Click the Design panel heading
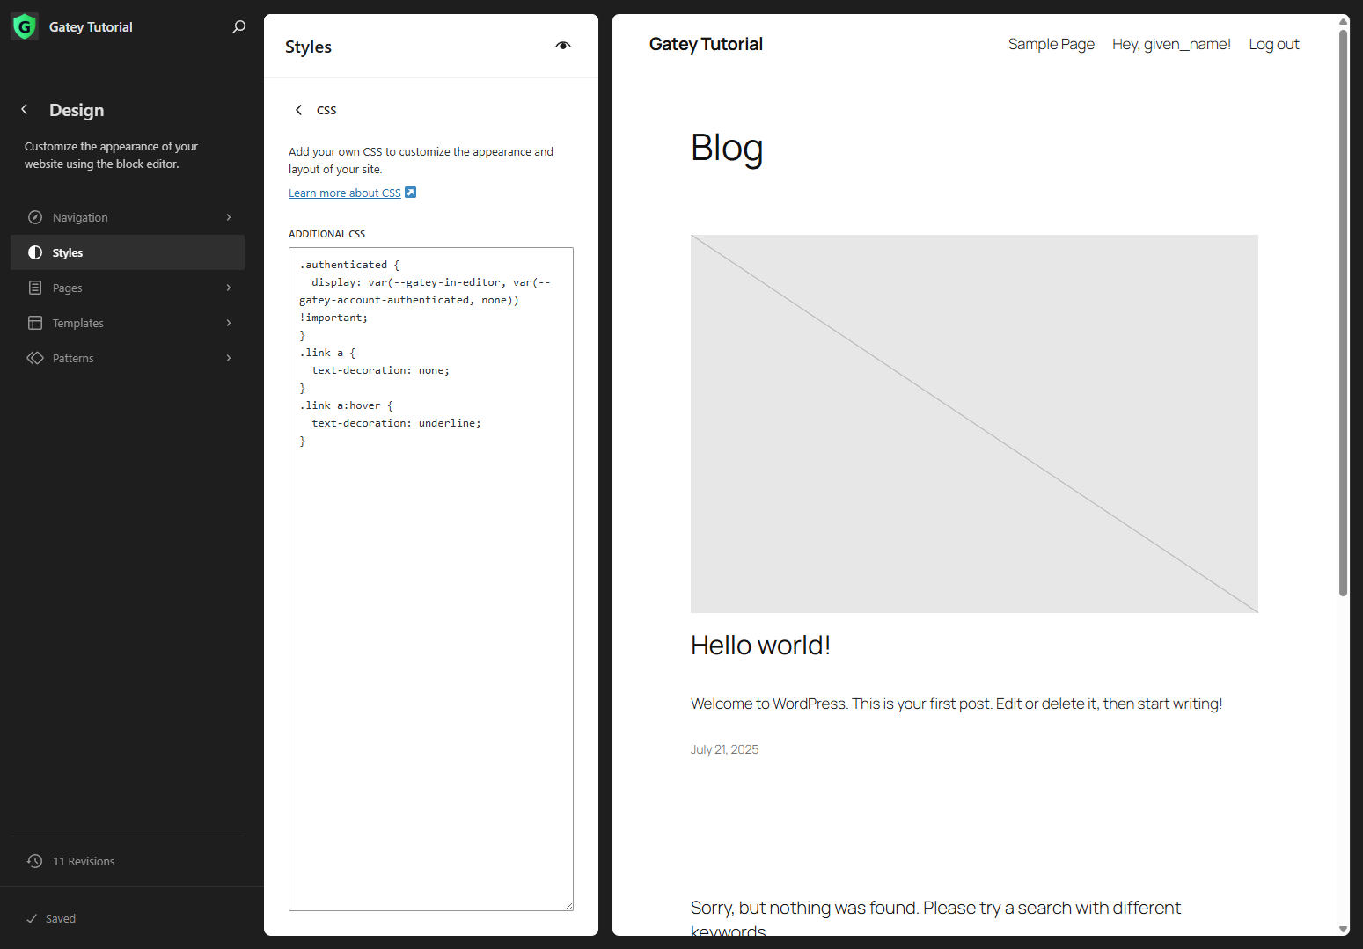 pyautogui.click(x=77, y=110)
